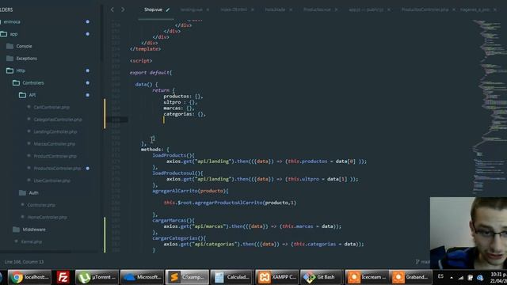Open Kernel.php in the sidebar
Screen dimensions: 507x285
[32, 241]
